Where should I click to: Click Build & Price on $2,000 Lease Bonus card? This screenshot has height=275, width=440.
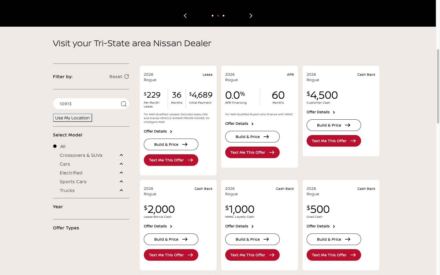point(171,239)
